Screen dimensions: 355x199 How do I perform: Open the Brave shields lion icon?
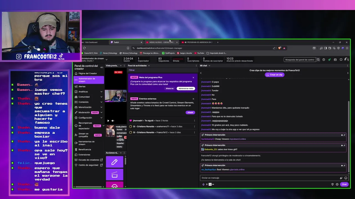point(280,48)
